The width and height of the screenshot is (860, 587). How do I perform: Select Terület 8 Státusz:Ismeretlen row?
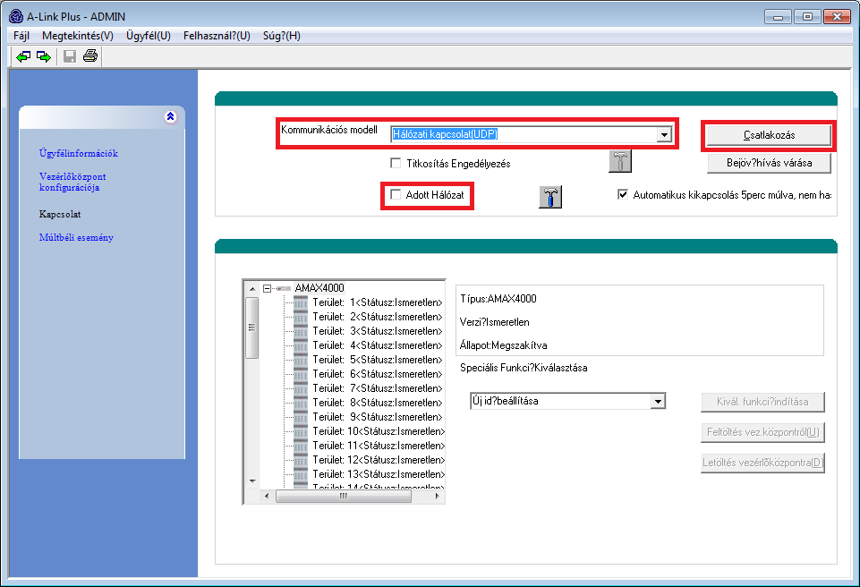click(x=378, y=403)
